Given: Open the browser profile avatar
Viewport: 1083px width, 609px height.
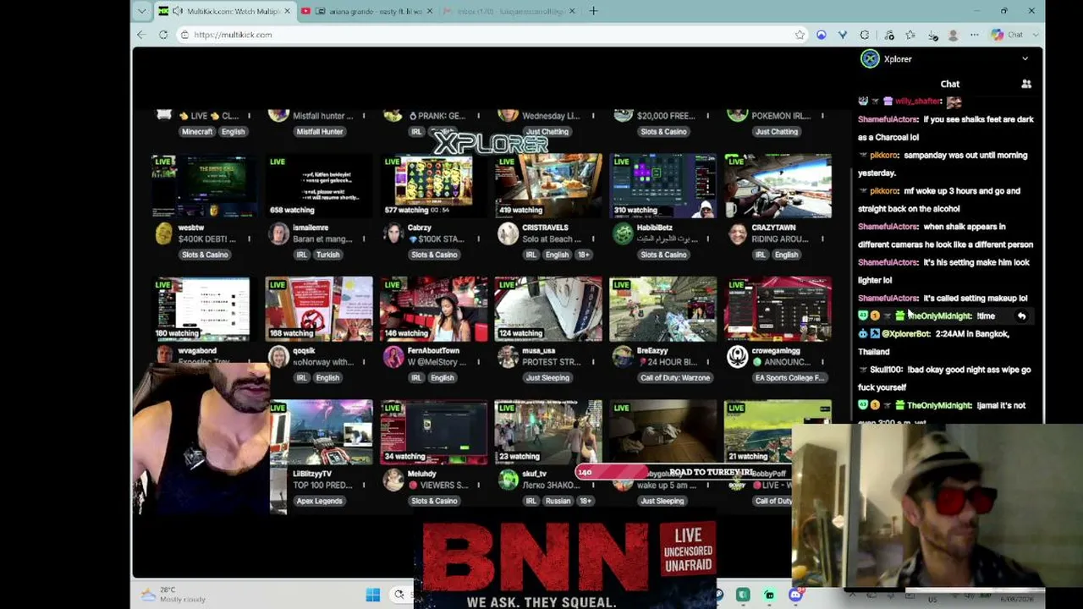Looking at the screenshot, I should pyautogui.click(x=954, y=35).
